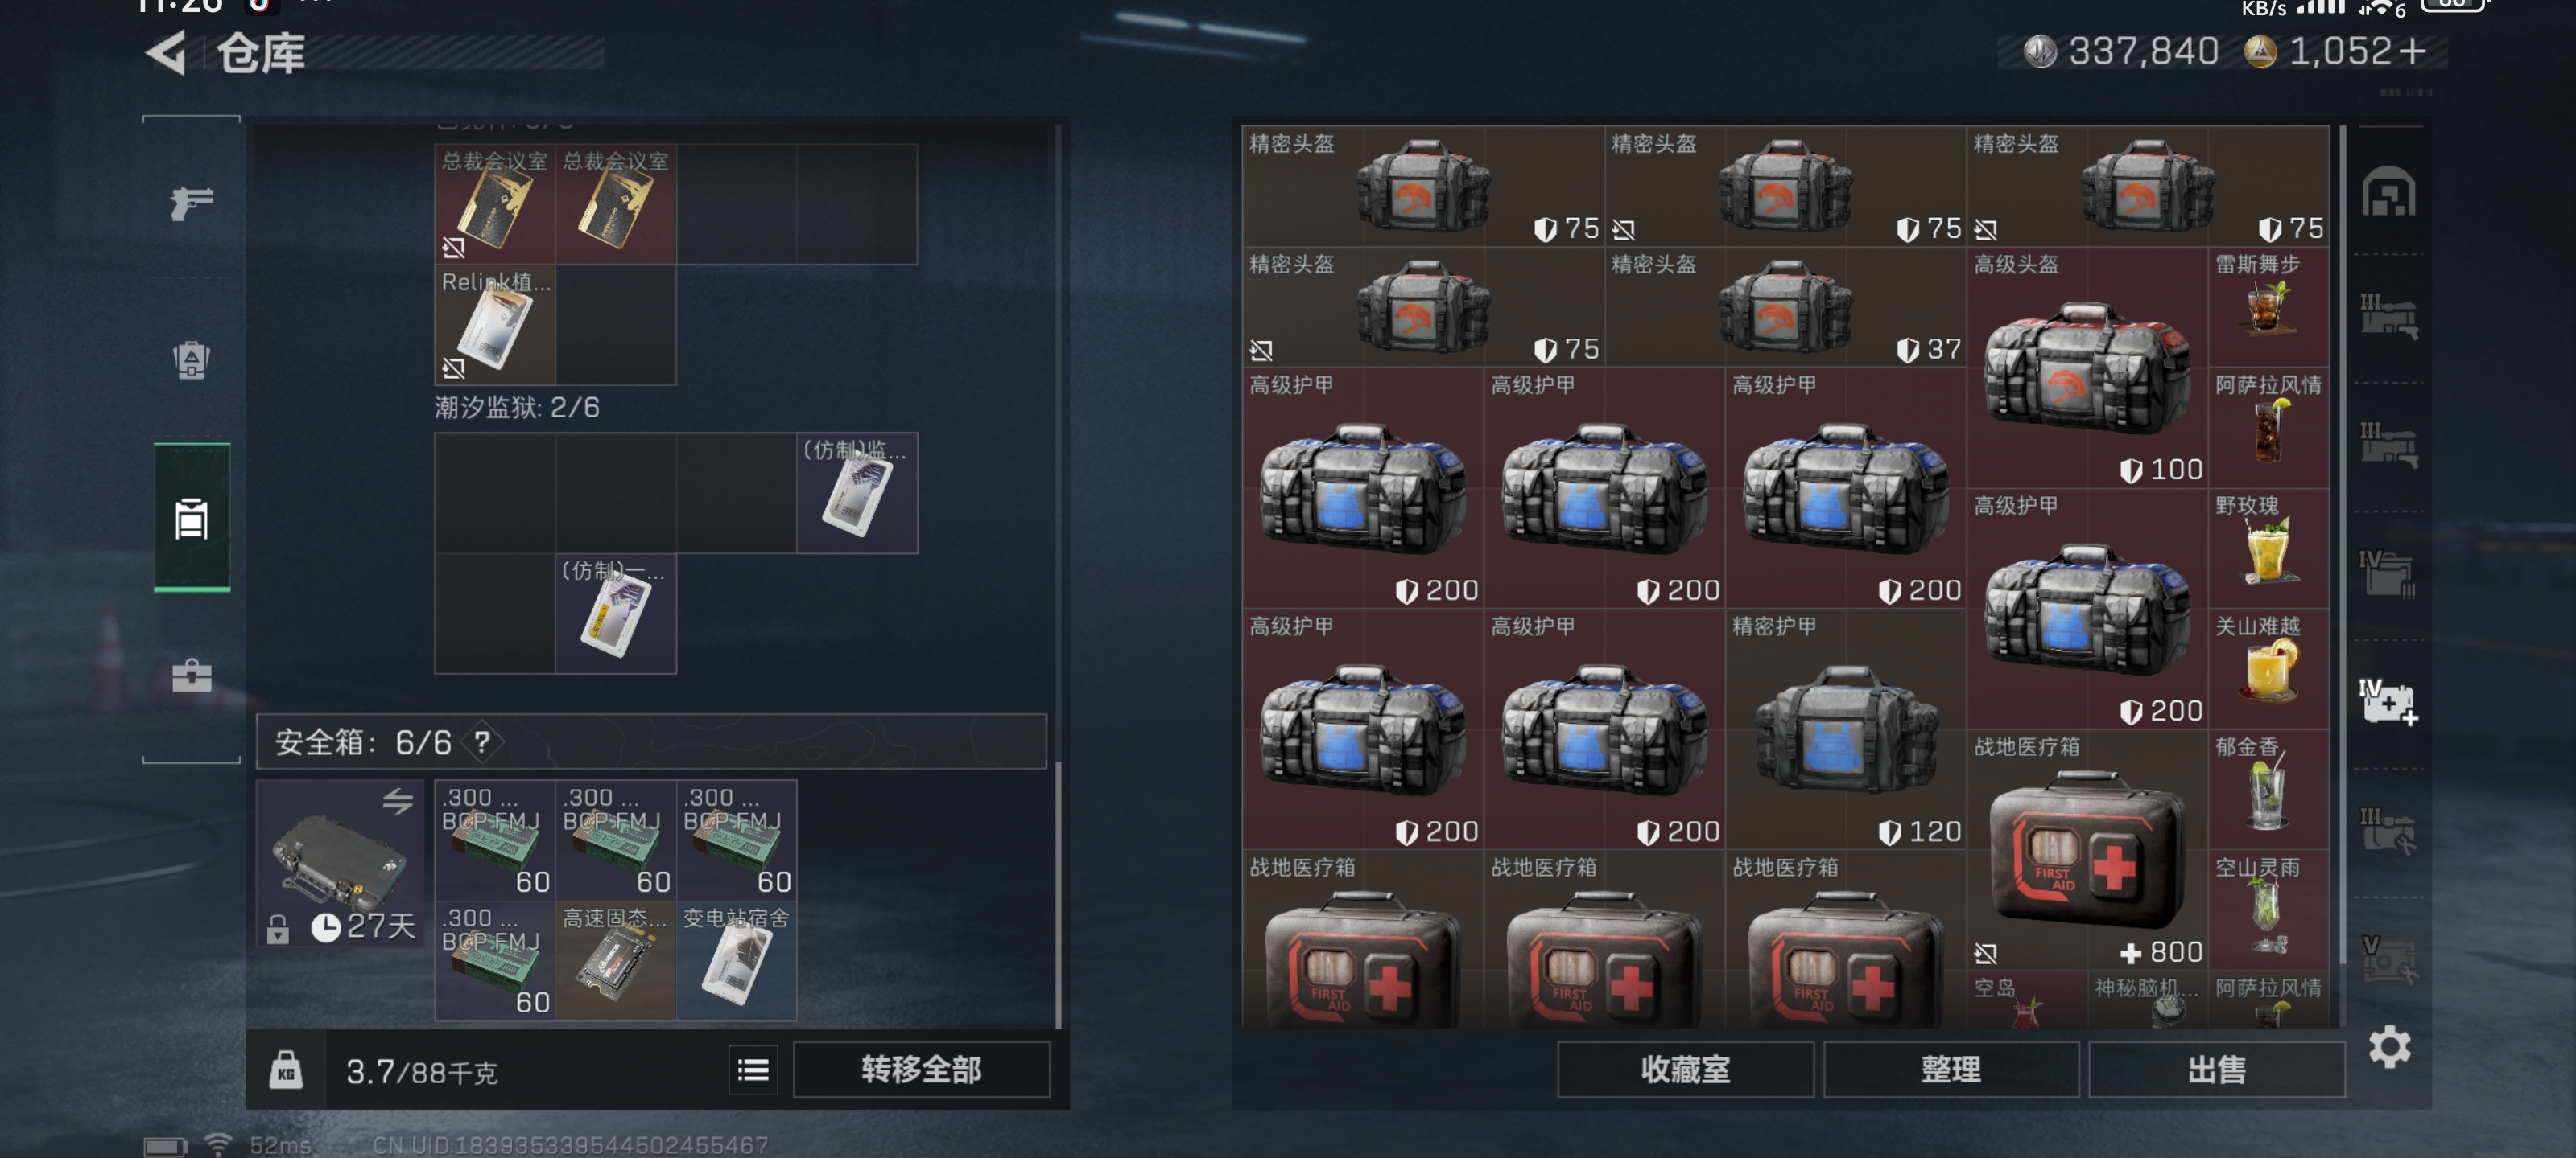Select the field medical kit valued 800

(2087, 850)
